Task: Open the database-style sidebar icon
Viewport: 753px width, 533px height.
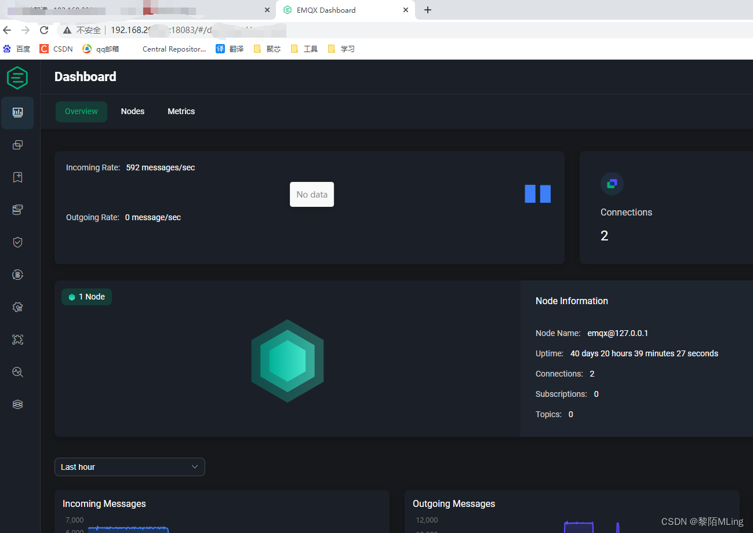Action: 17,210
